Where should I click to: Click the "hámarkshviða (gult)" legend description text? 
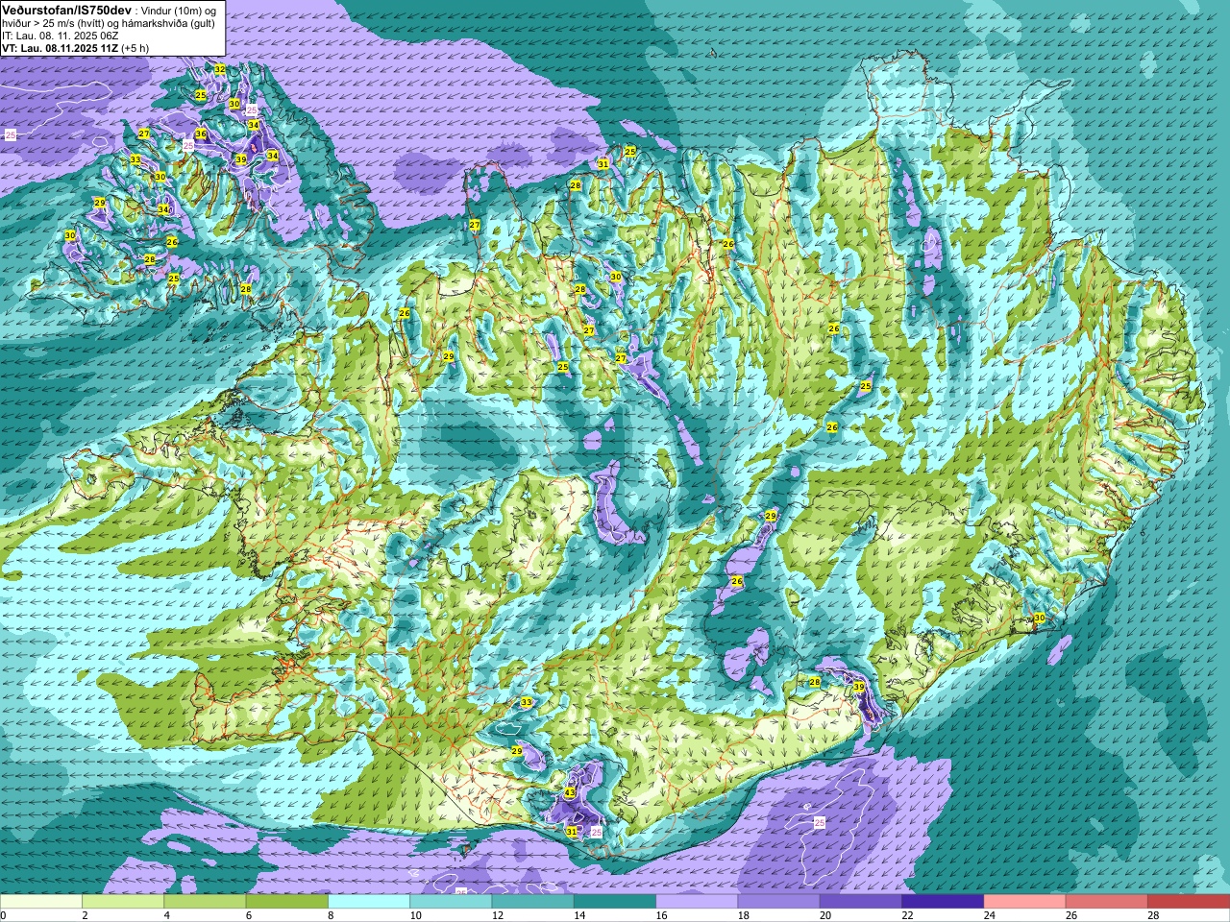169,23
